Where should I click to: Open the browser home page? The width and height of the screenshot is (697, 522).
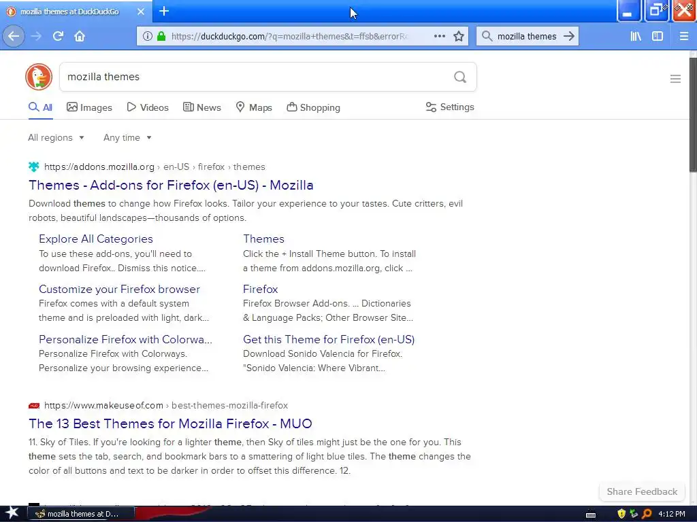(80, 36)
